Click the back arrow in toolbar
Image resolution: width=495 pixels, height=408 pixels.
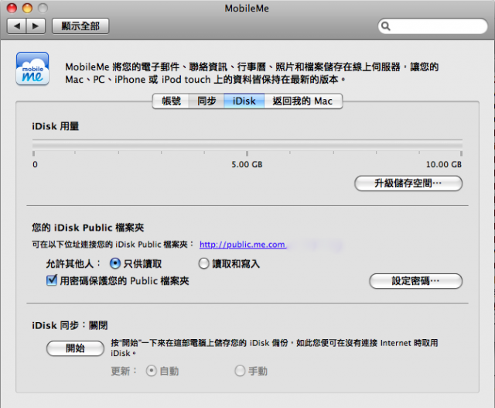[17, 26]
